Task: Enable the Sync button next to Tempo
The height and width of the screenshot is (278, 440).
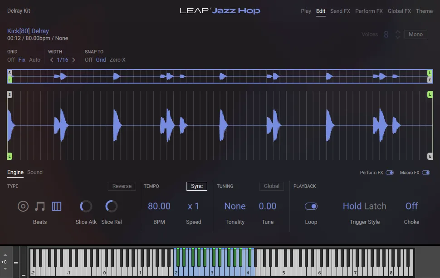Action: pyautogui.click(x=196, y=186)
